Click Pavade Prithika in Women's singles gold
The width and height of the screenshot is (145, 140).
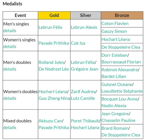pos(54,43)
